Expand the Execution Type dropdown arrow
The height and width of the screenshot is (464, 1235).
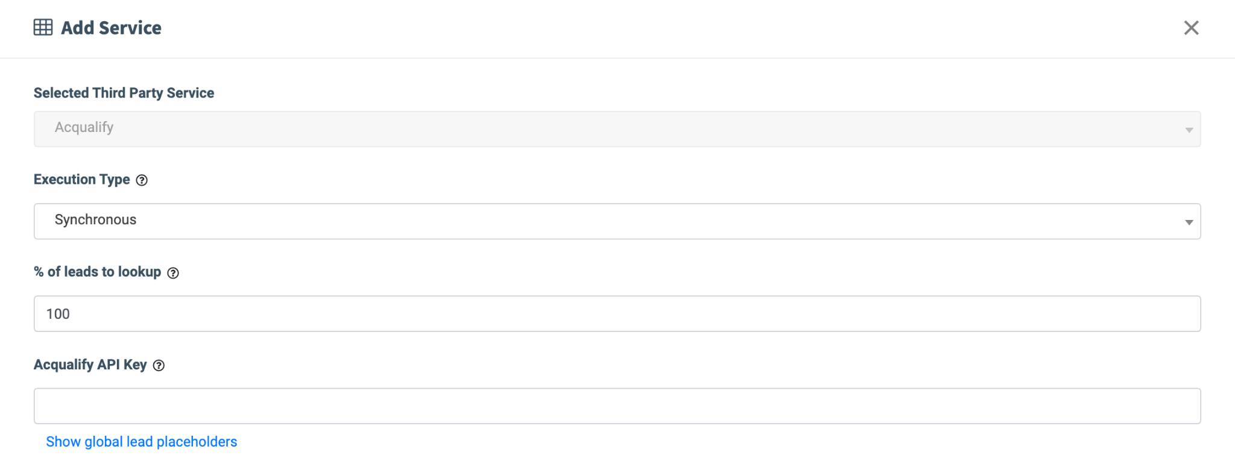point(1189,222)
